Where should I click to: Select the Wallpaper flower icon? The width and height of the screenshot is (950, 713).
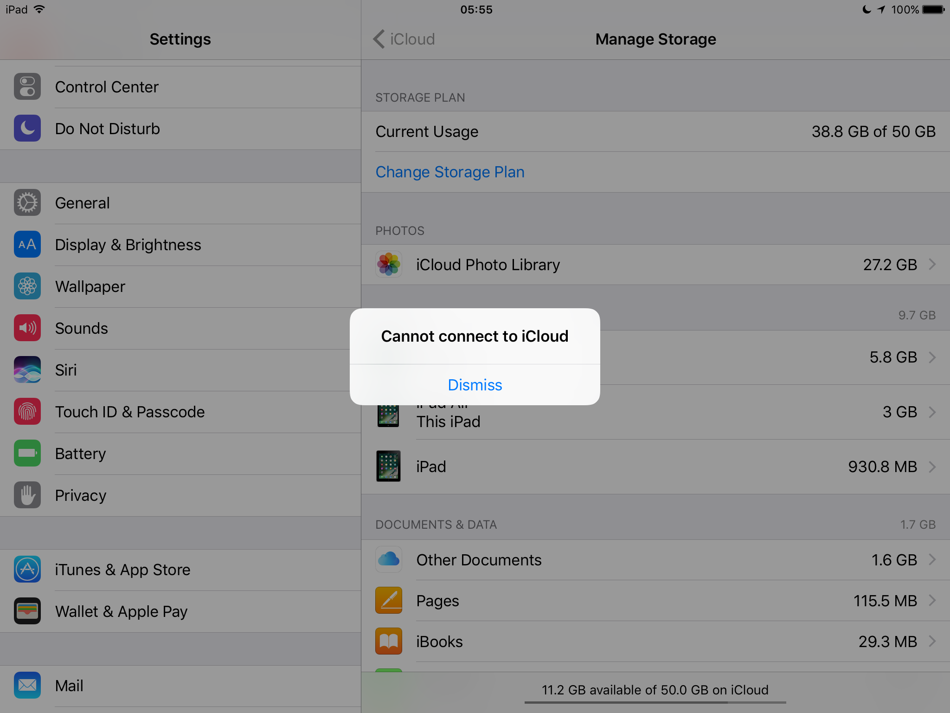pyautogui.click(x=27, y=286)
